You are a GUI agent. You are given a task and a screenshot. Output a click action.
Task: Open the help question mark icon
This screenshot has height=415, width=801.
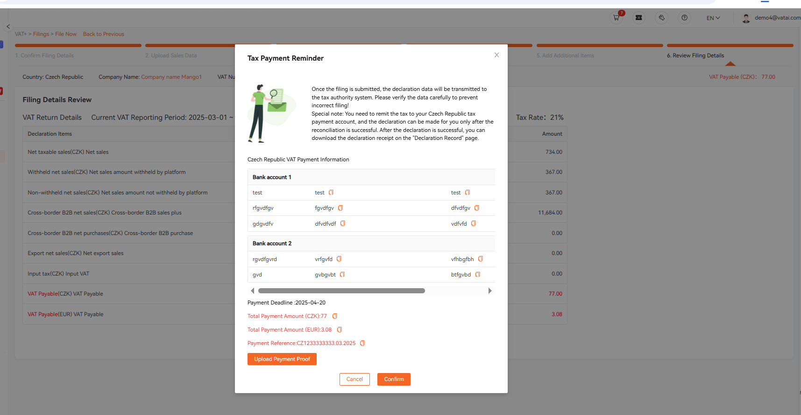pyautogui.click(x=684, y=18)
